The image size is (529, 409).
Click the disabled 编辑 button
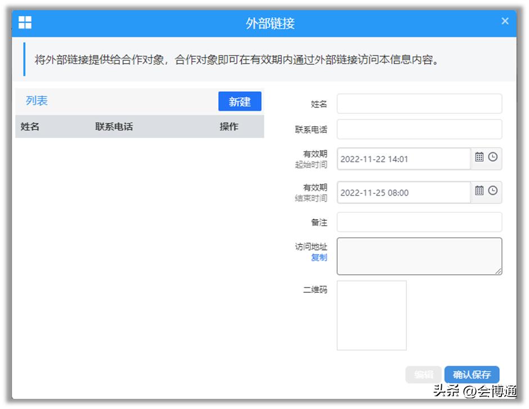coord(423,374)
